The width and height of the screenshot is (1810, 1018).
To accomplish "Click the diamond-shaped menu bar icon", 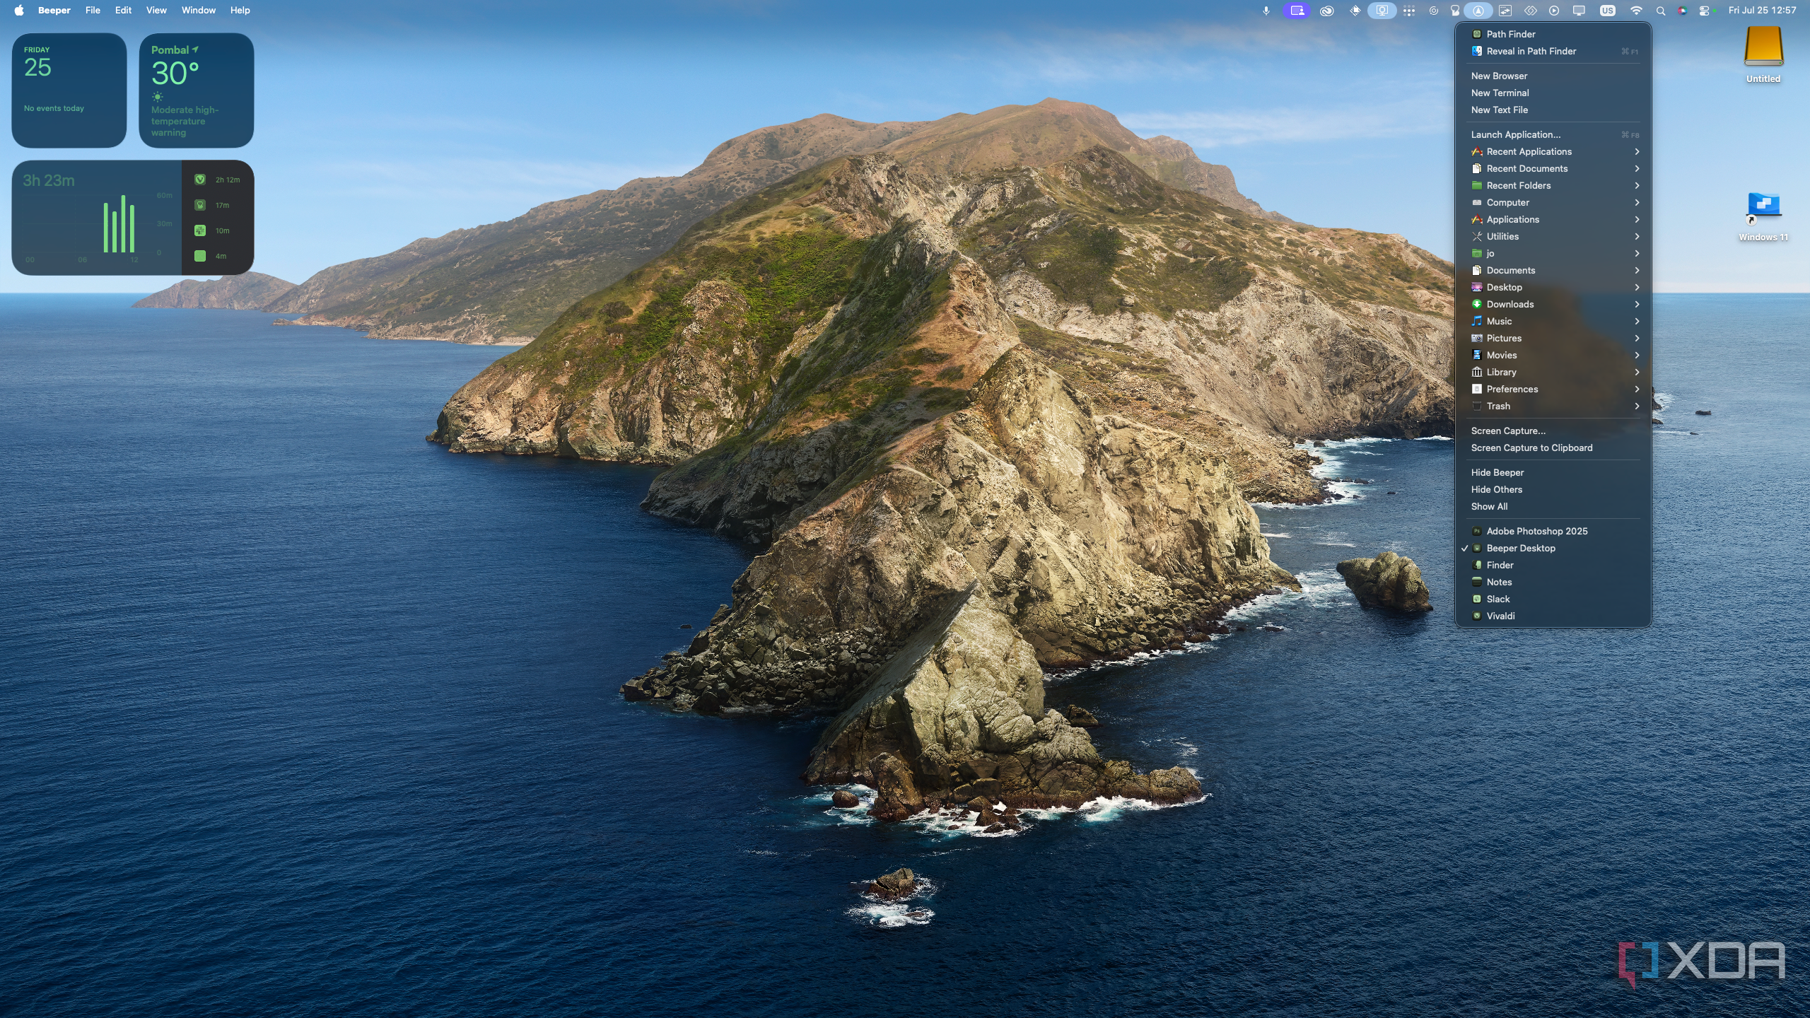I will [x=1530, y=11].
